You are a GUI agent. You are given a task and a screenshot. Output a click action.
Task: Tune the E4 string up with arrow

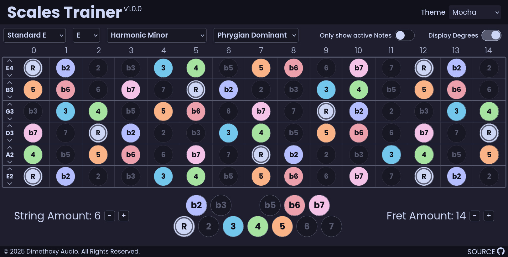(x=10, y=61)
